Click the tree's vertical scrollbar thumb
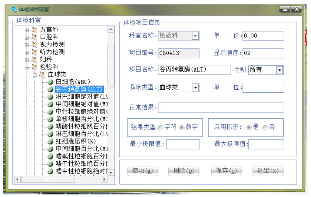 111,65
